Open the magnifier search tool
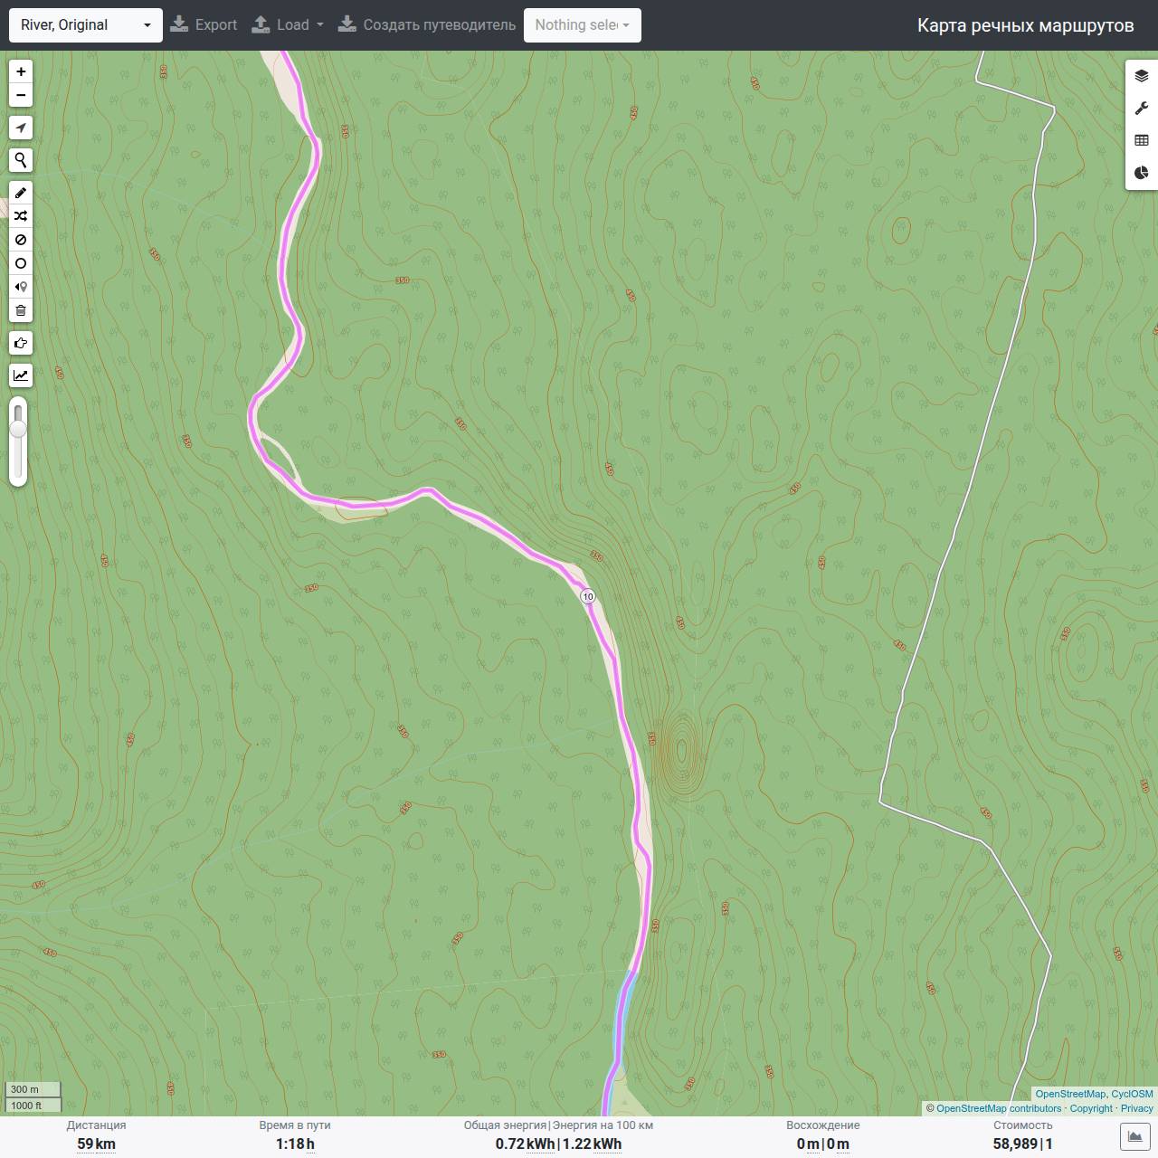The image size is (1158, 1158). coord(21,160)
